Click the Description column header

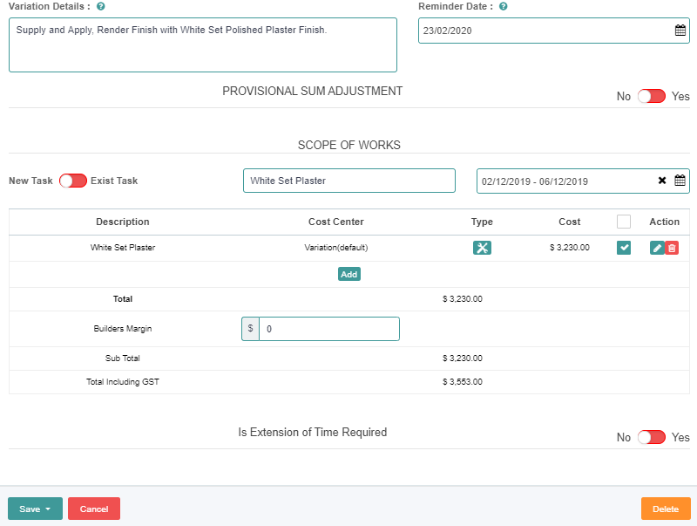coord(123,222)
